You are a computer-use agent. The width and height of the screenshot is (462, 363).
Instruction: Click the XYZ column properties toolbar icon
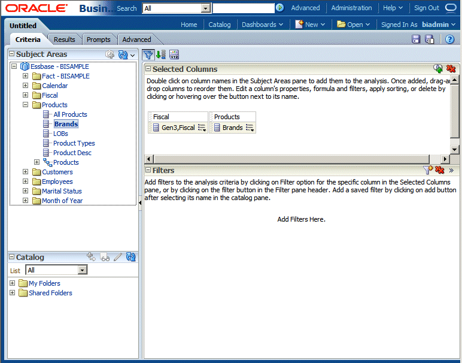(x=174, y=55)
